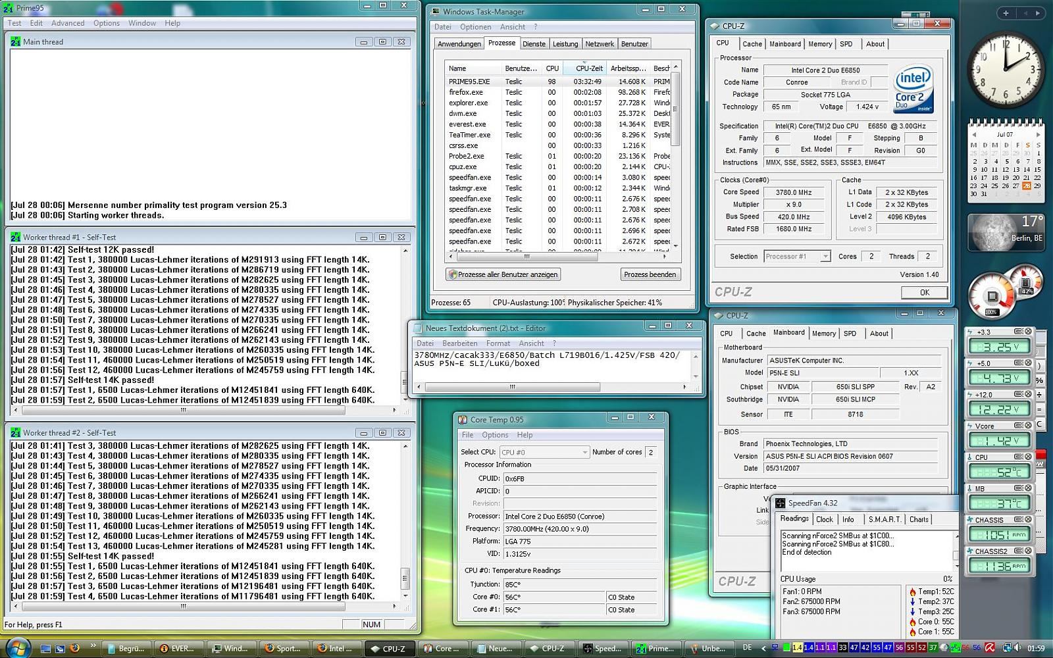
Task: Select everest.exe process row
Action: pos(557,124)
